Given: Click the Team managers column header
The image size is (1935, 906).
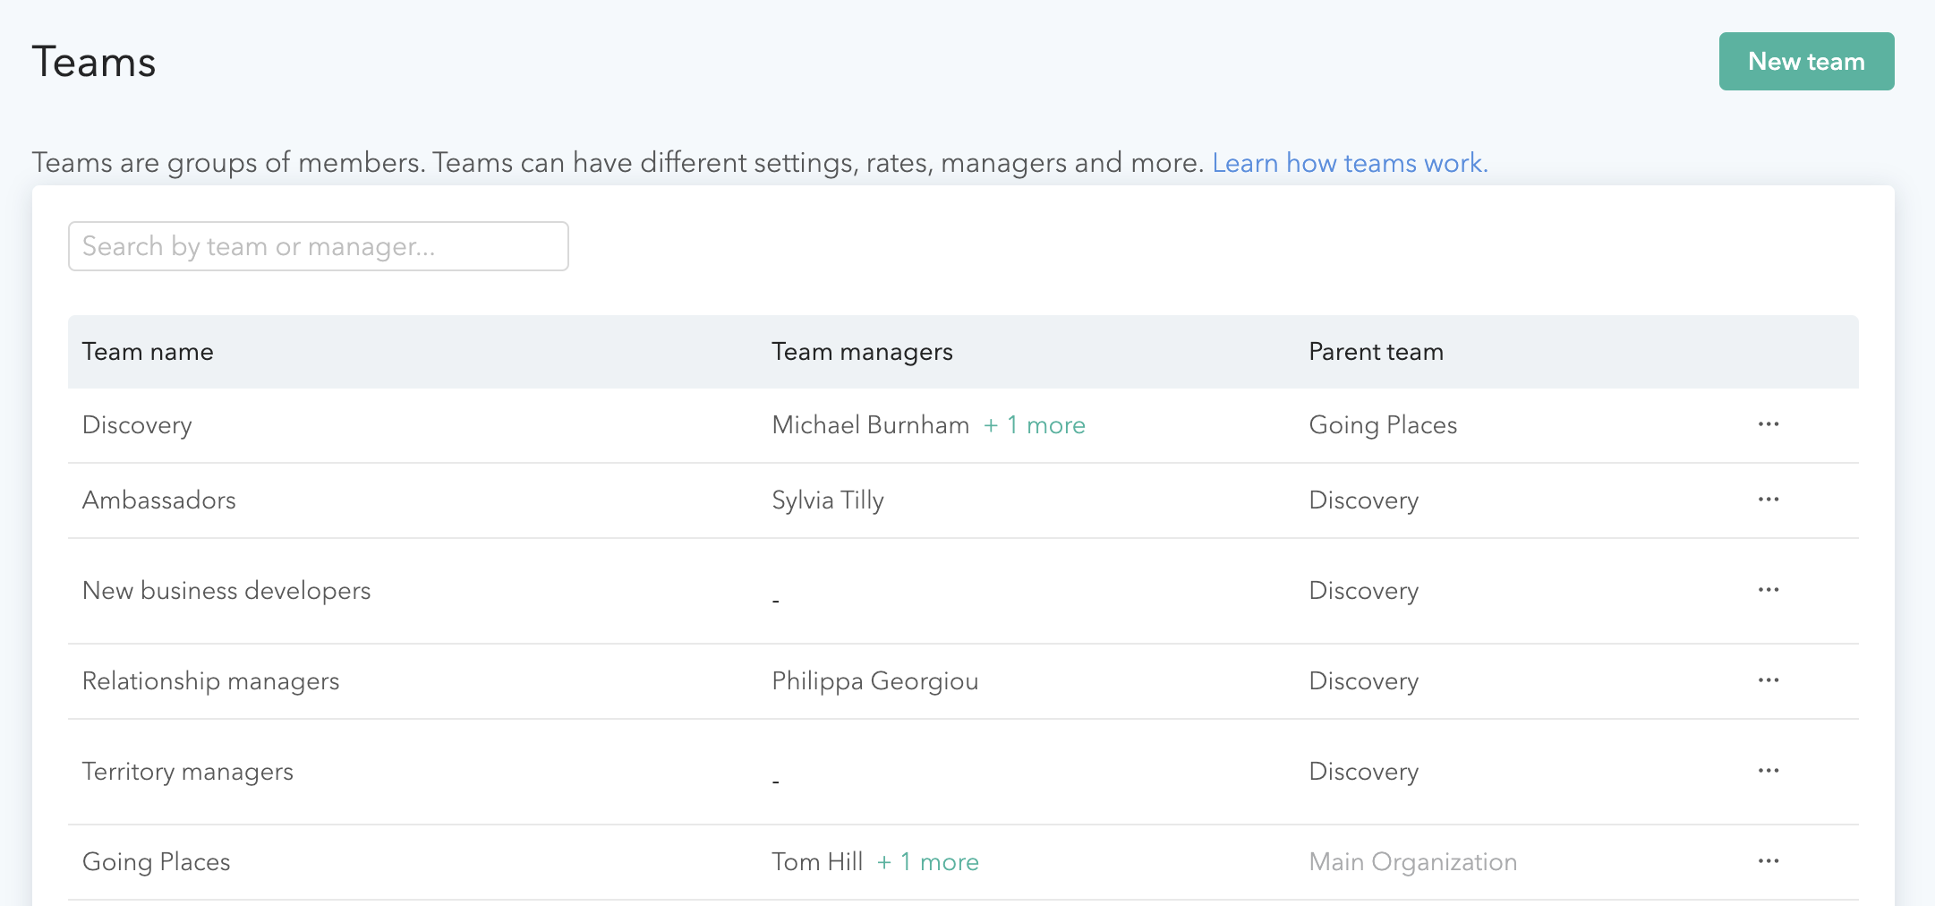Looking at the screenshot, I should pyautogui.click(x=861, y=352).
